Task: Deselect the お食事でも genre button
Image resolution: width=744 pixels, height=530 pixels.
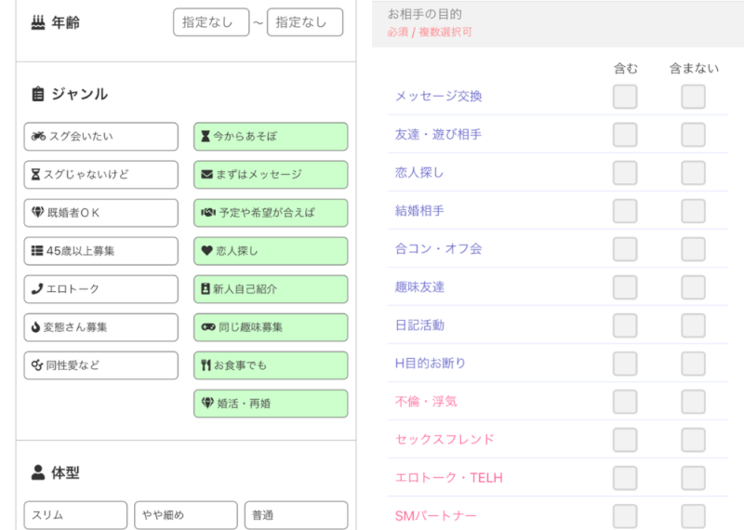Action: (271, 365)
